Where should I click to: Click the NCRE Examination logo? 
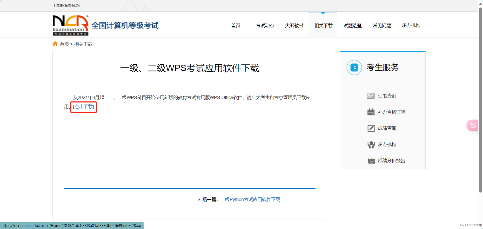tap(70, 25)
